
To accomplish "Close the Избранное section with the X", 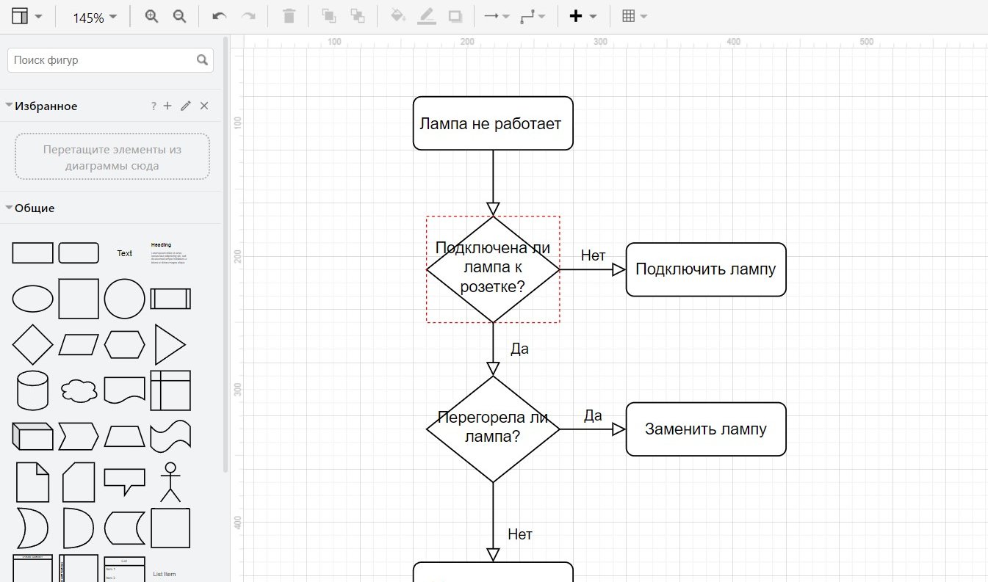I will pos(204,106).
